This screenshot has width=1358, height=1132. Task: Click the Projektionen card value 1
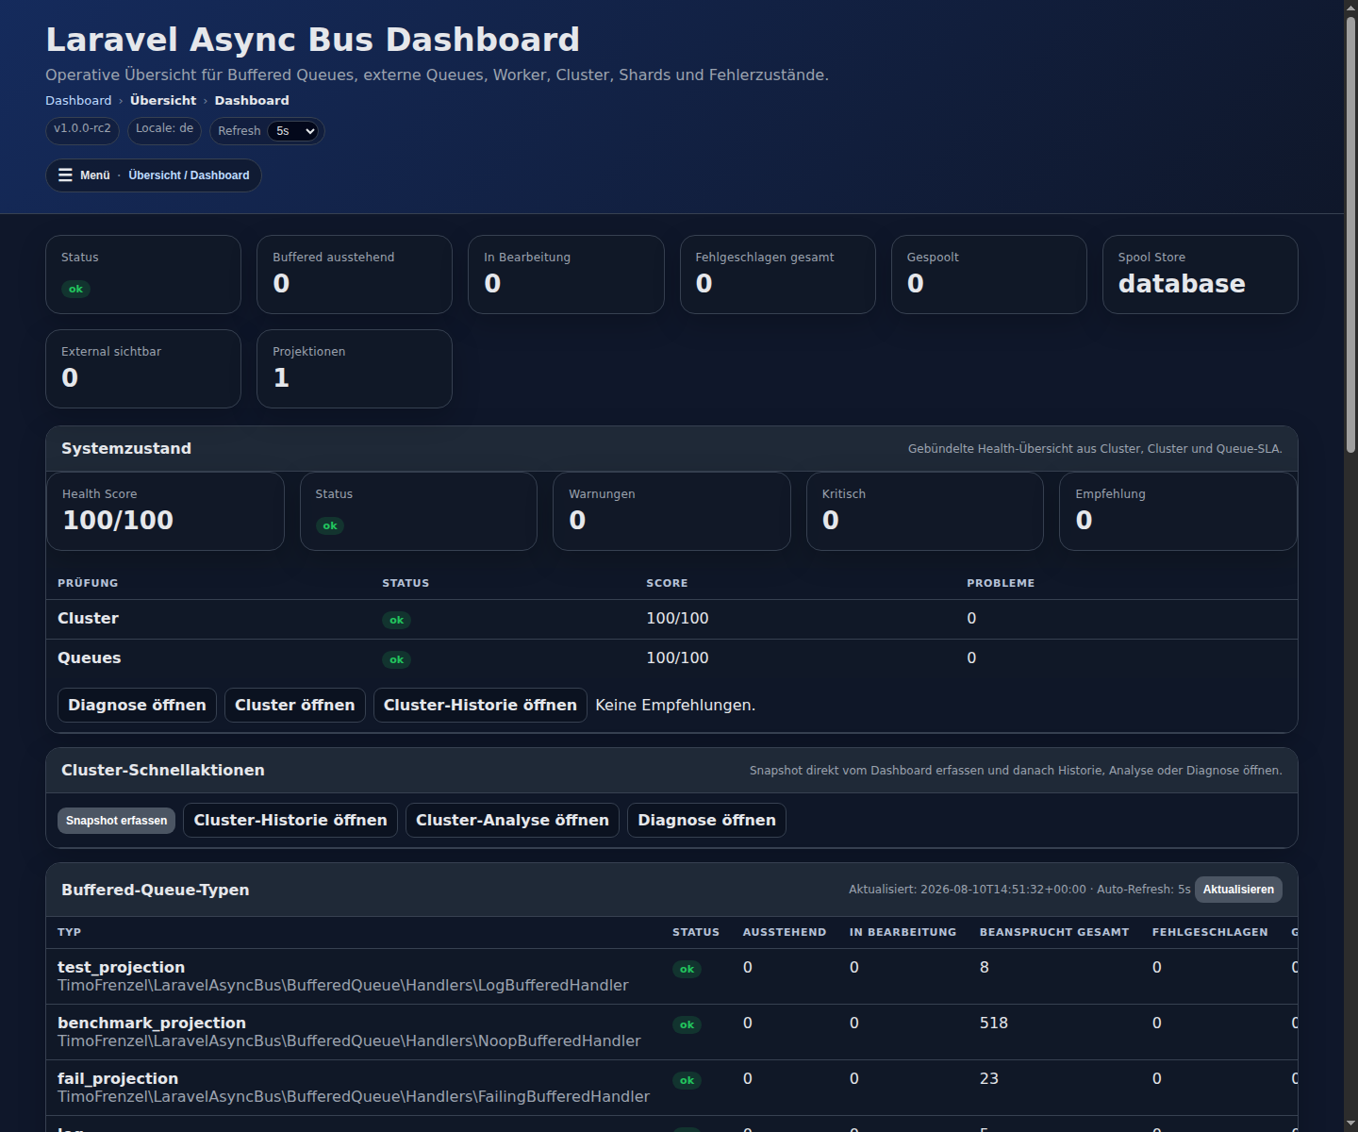click(x=281, y=378)
